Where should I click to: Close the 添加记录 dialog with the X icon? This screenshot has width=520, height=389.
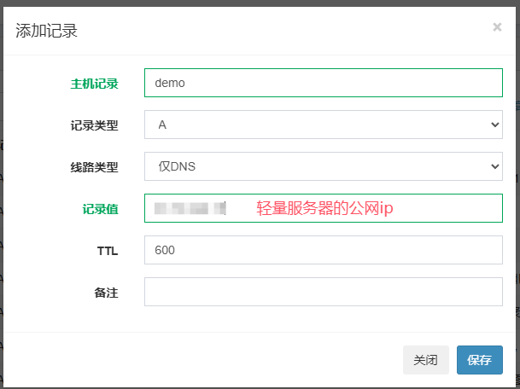pyautogui.click(x=497, y=27)
